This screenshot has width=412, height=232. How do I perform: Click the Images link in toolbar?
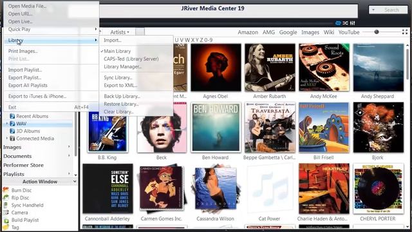pos(310,32)
